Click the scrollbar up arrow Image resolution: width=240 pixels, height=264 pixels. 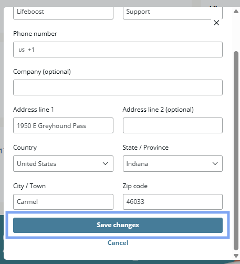pos(236,12)
